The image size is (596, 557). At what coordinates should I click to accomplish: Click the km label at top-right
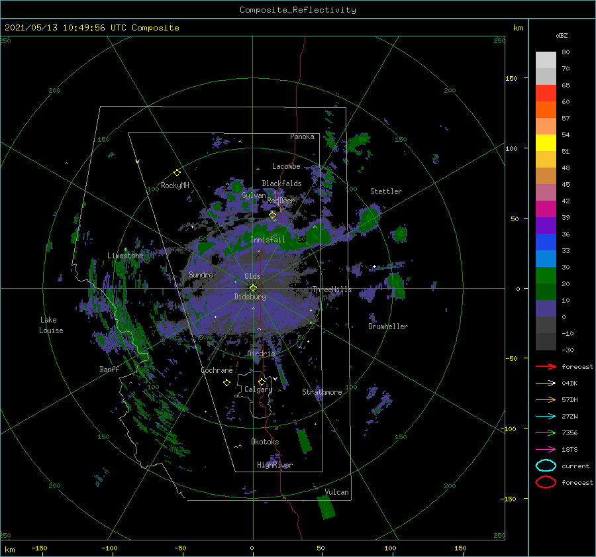click(x=518, y=28)
